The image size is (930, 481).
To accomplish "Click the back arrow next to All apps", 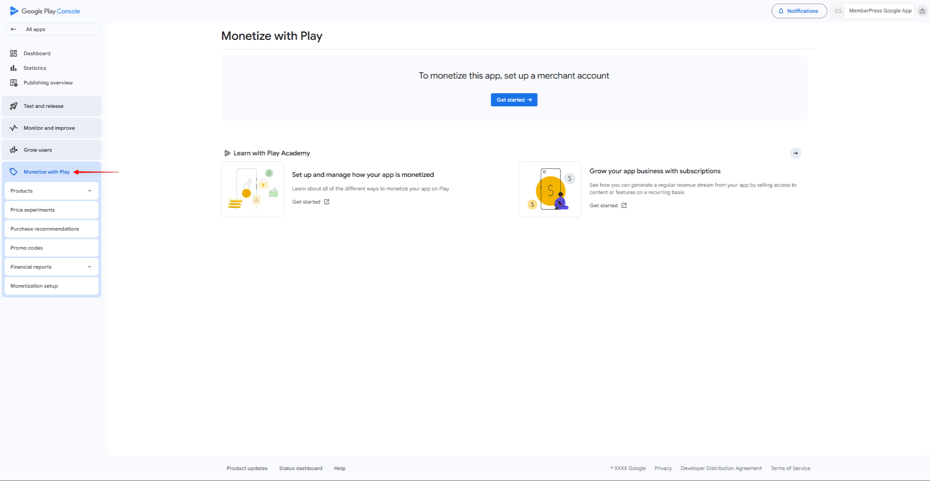I will [13, 29].
